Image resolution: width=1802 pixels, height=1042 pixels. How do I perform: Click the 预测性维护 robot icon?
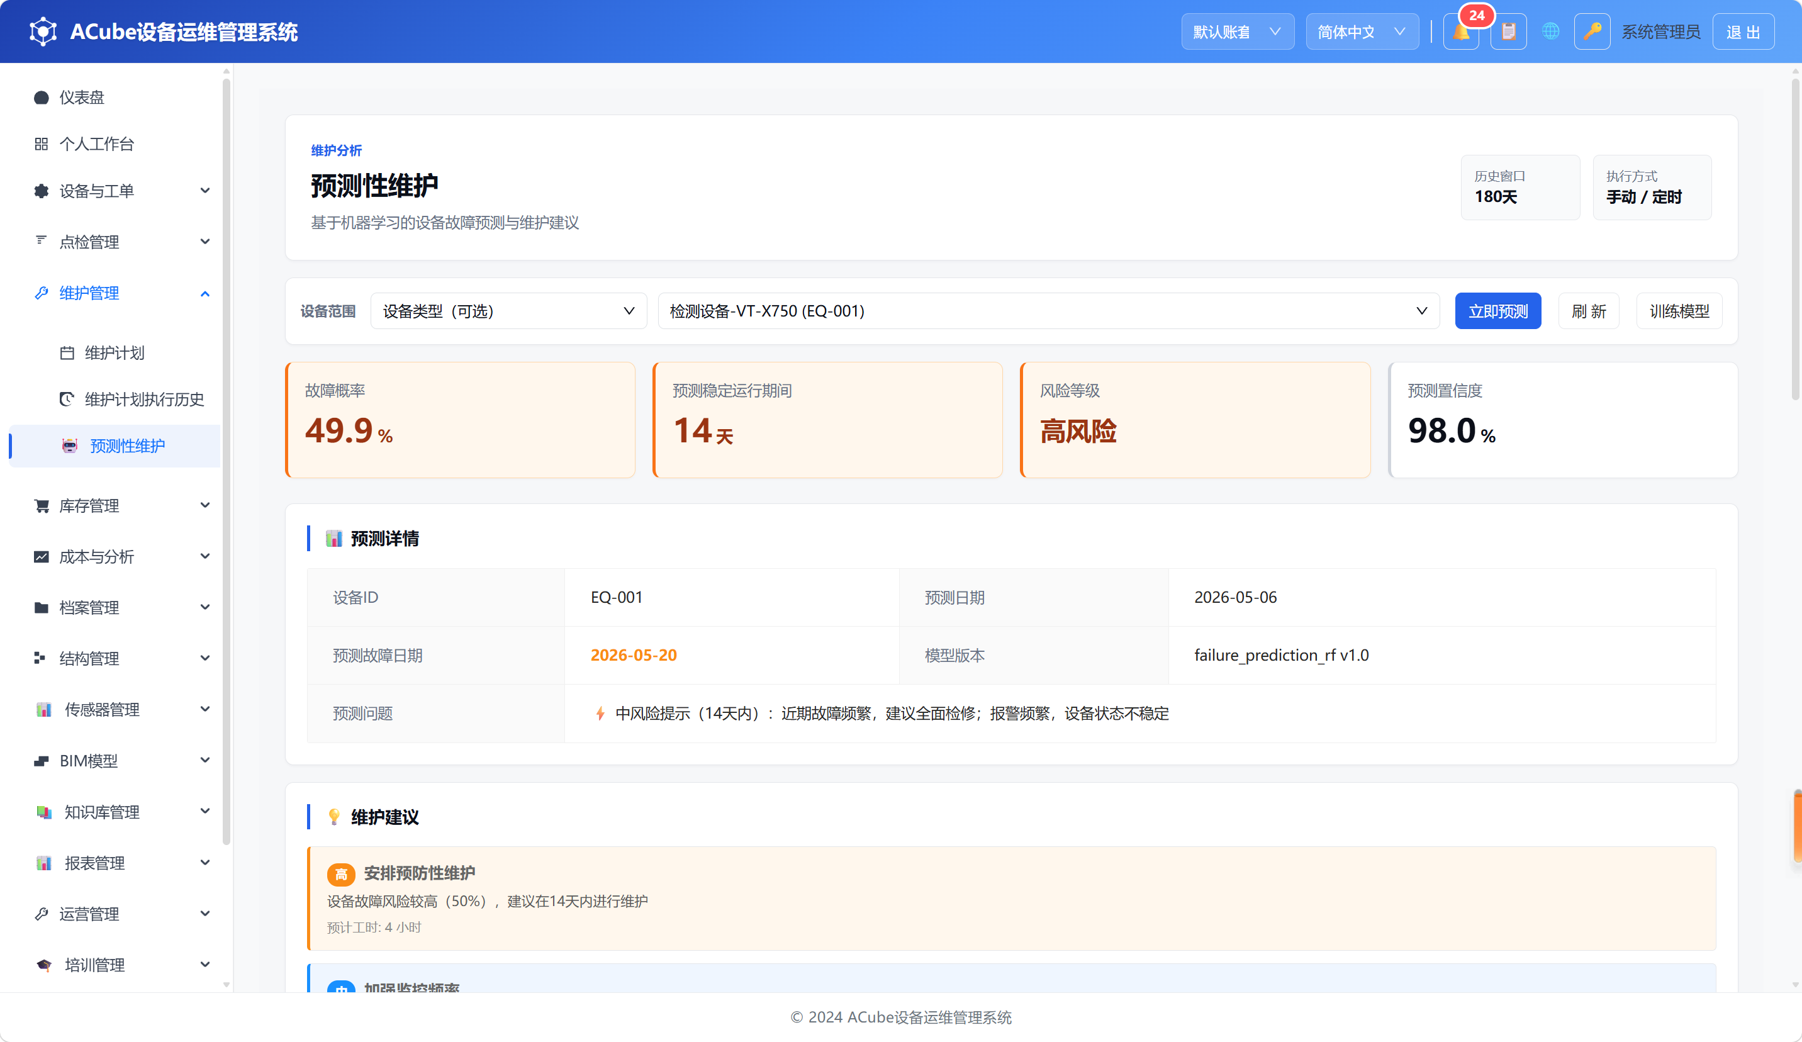[69, 445]
